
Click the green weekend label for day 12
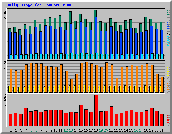66,130
